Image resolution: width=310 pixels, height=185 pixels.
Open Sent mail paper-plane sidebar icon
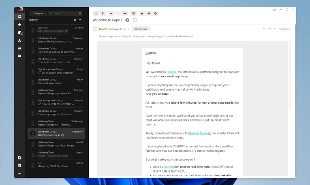coord(19,40)
